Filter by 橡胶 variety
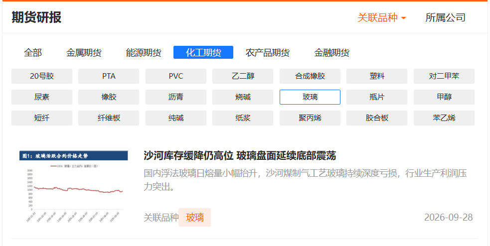Viewport: 490px width, 246px height. click(109, 97)
